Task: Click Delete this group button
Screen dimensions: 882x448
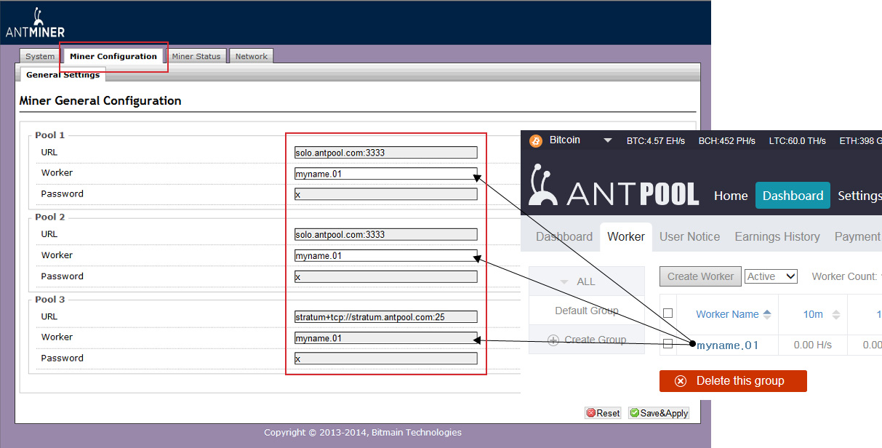Action: tap(733, 381)
